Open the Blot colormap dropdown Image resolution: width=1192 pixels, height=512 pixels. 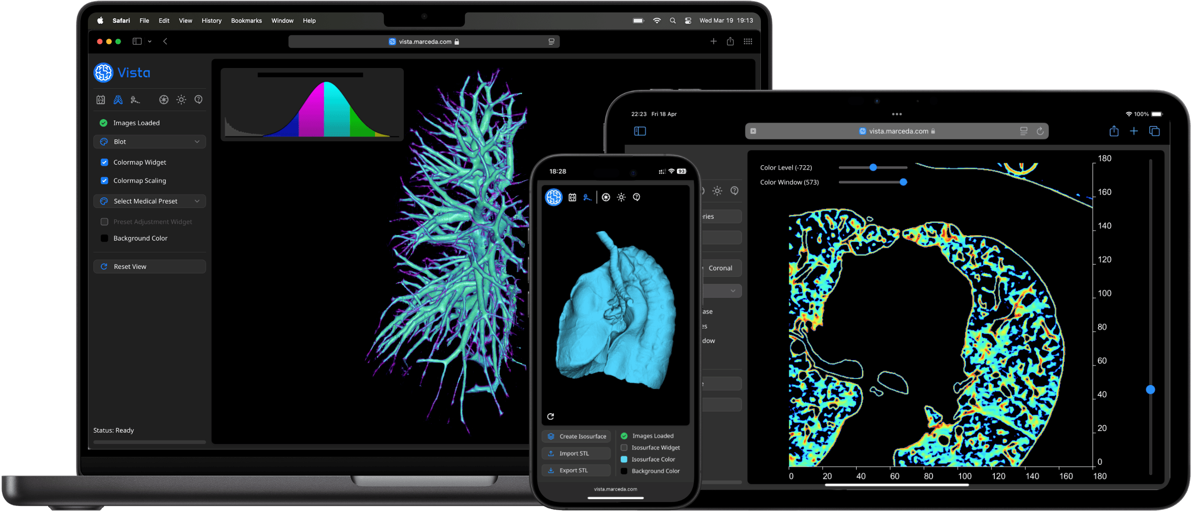coord(149,142)
